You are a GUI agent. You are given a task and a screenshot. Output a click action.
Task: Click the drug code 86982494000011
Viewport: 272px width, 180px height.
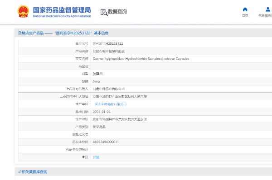pyautogui.click(x=106, y=142)
